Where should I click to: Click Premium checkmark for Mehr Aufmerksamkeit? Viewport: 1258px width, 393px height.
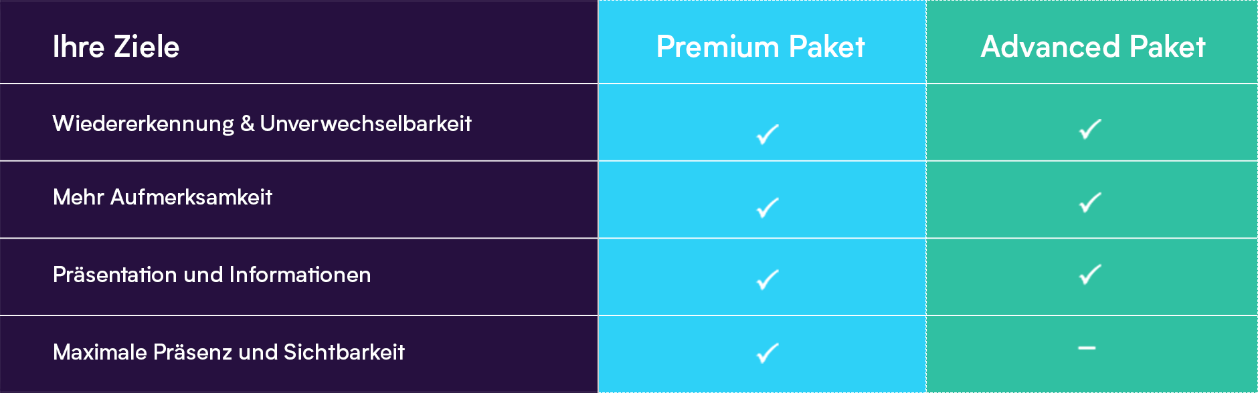[768, 208]
